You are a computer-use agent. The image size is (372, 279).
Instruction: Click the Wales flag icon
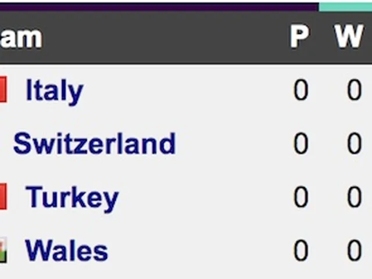tap(3, 251)
